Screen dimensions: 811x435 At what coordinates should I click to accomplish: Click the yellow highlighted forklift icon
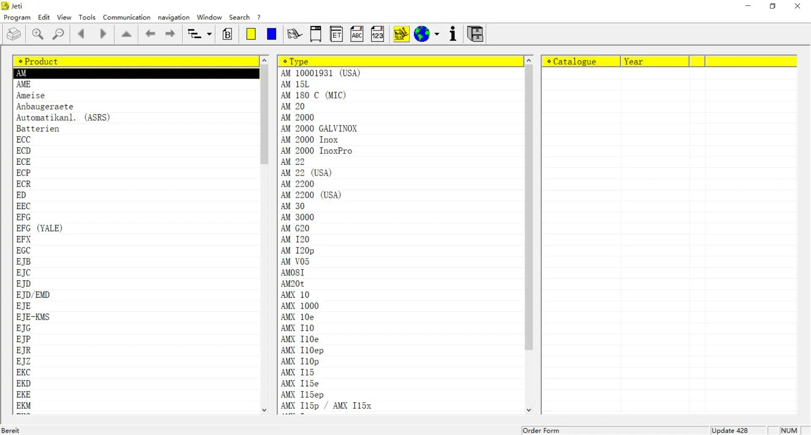401,34
